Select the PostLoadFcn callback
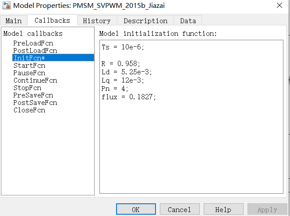The height and width of the screenshot is (216, 290). (35, 51)
